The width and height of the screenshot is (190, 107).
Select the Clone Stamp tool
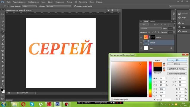coord(3,44)
